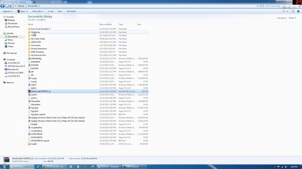Open the Organize dropdown menu
The height and width of the screenshot is (169, 302).
[x=8, y=11]
